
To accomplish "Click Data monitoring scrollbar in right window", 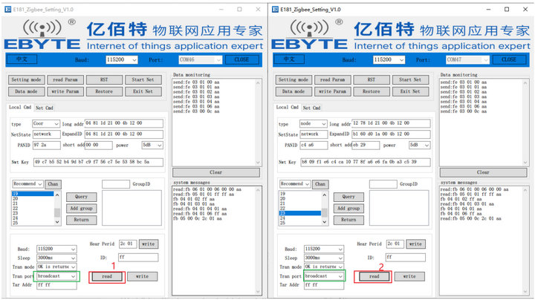I will (x=525, y=123).
